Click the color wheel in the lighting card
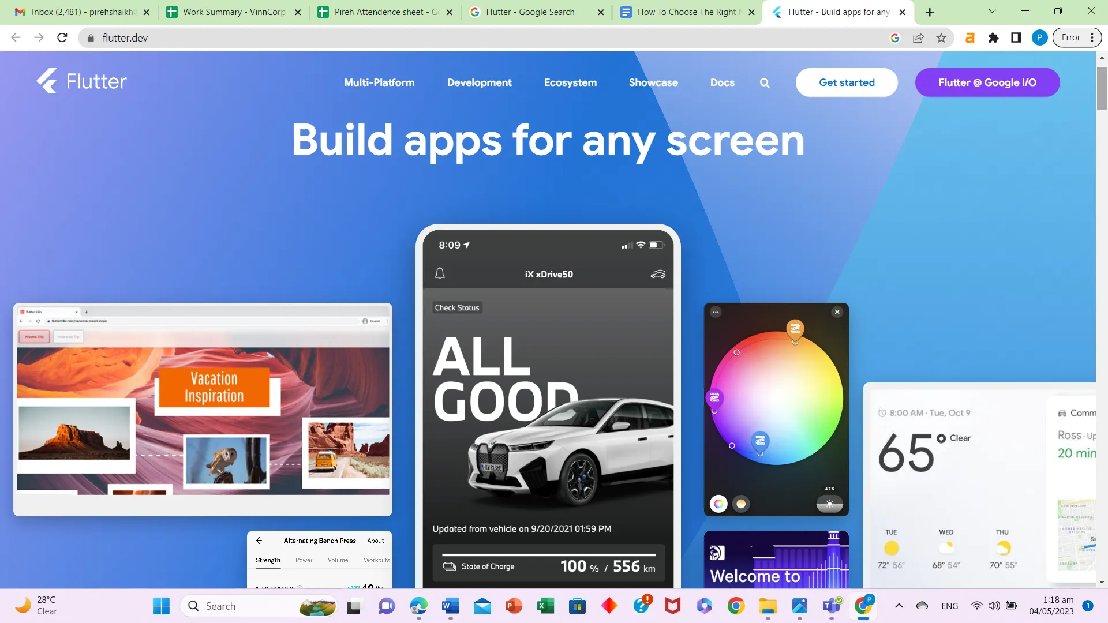 tap(776, 398)
